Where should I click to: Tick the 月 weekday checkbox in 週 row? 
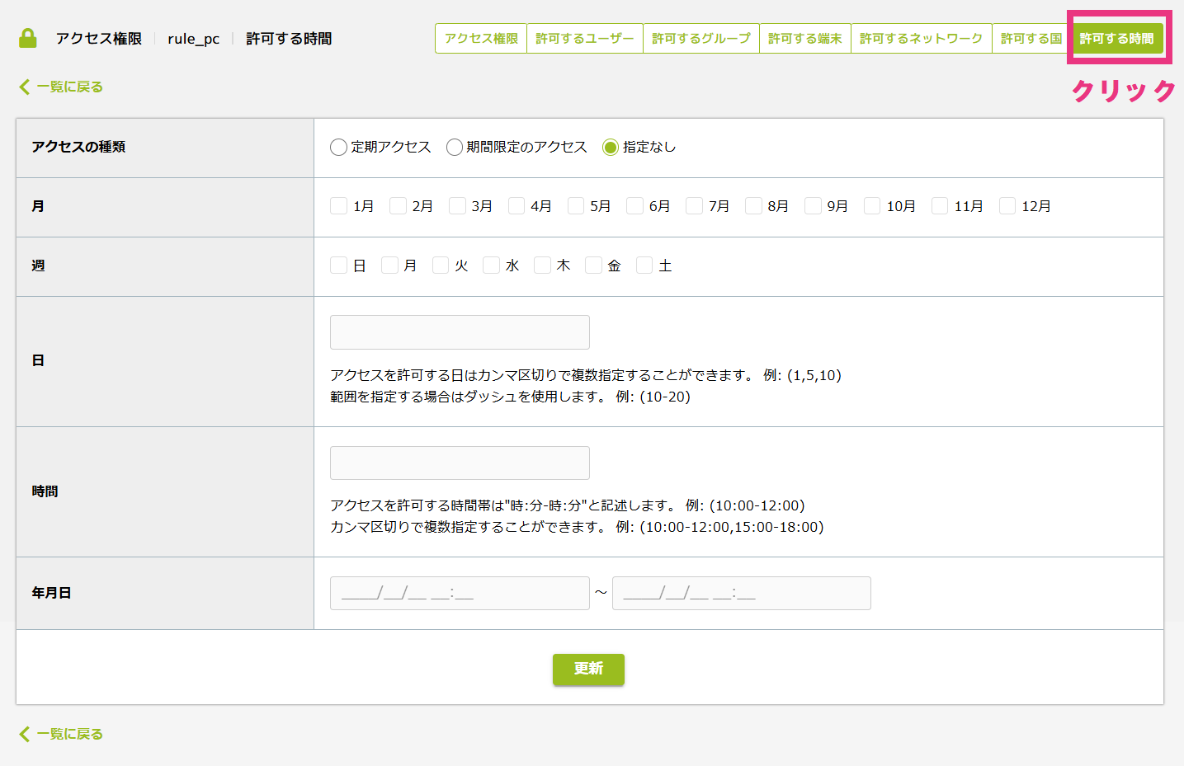(389, 265)
